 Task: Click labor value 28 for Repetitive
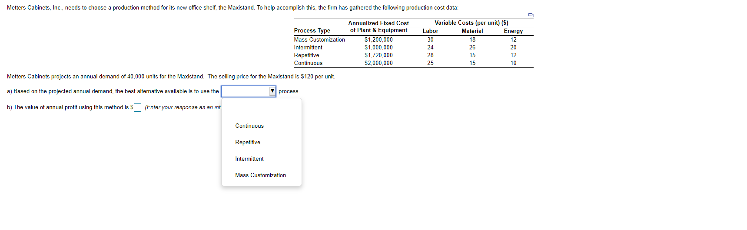tap(430, 55)
